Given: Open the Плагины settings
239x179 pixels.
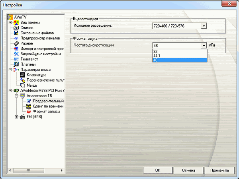Looking at the screenshot, I should pos(28,64).
